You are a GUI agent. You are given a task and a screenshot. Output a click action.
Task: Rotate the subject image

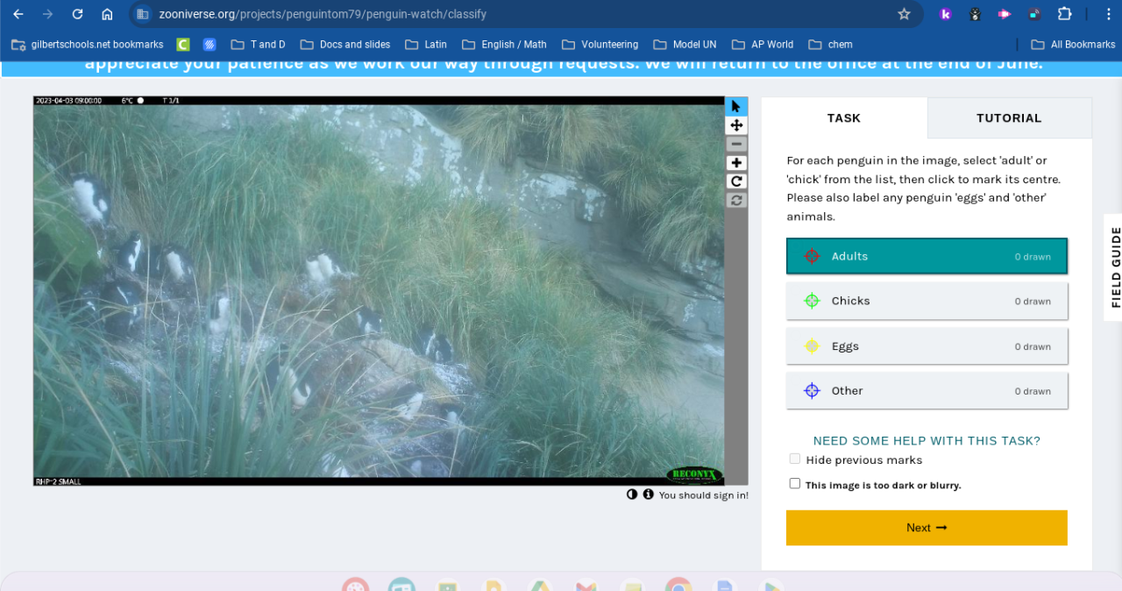click(736, 182)
